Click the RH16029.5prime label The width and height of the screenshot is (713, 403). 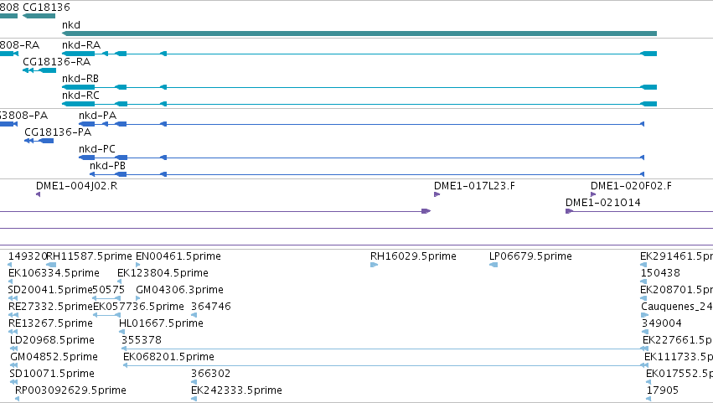(x=413, y=256)
